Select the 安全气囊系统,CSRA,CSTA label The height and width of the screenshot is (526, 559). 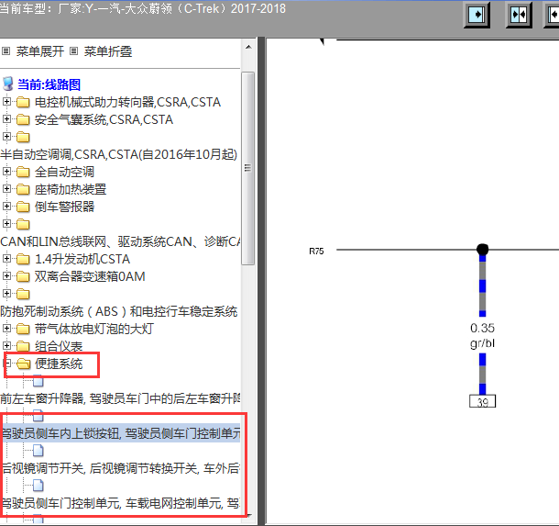coord(104,119)
